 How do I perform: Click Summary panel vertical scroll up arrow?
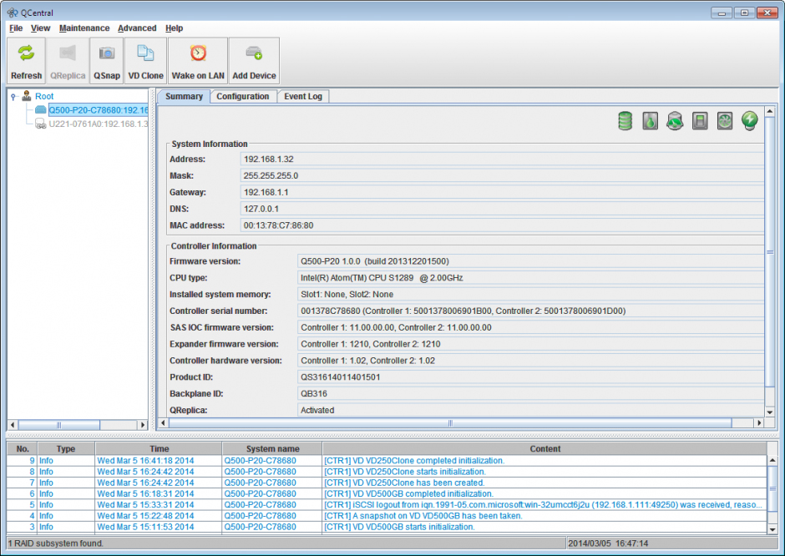[770, 110]
